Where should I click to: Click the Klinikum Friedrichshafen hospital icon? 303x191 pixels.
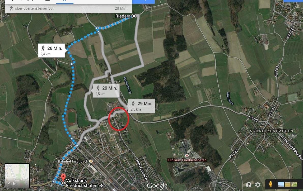pos(187,155)
